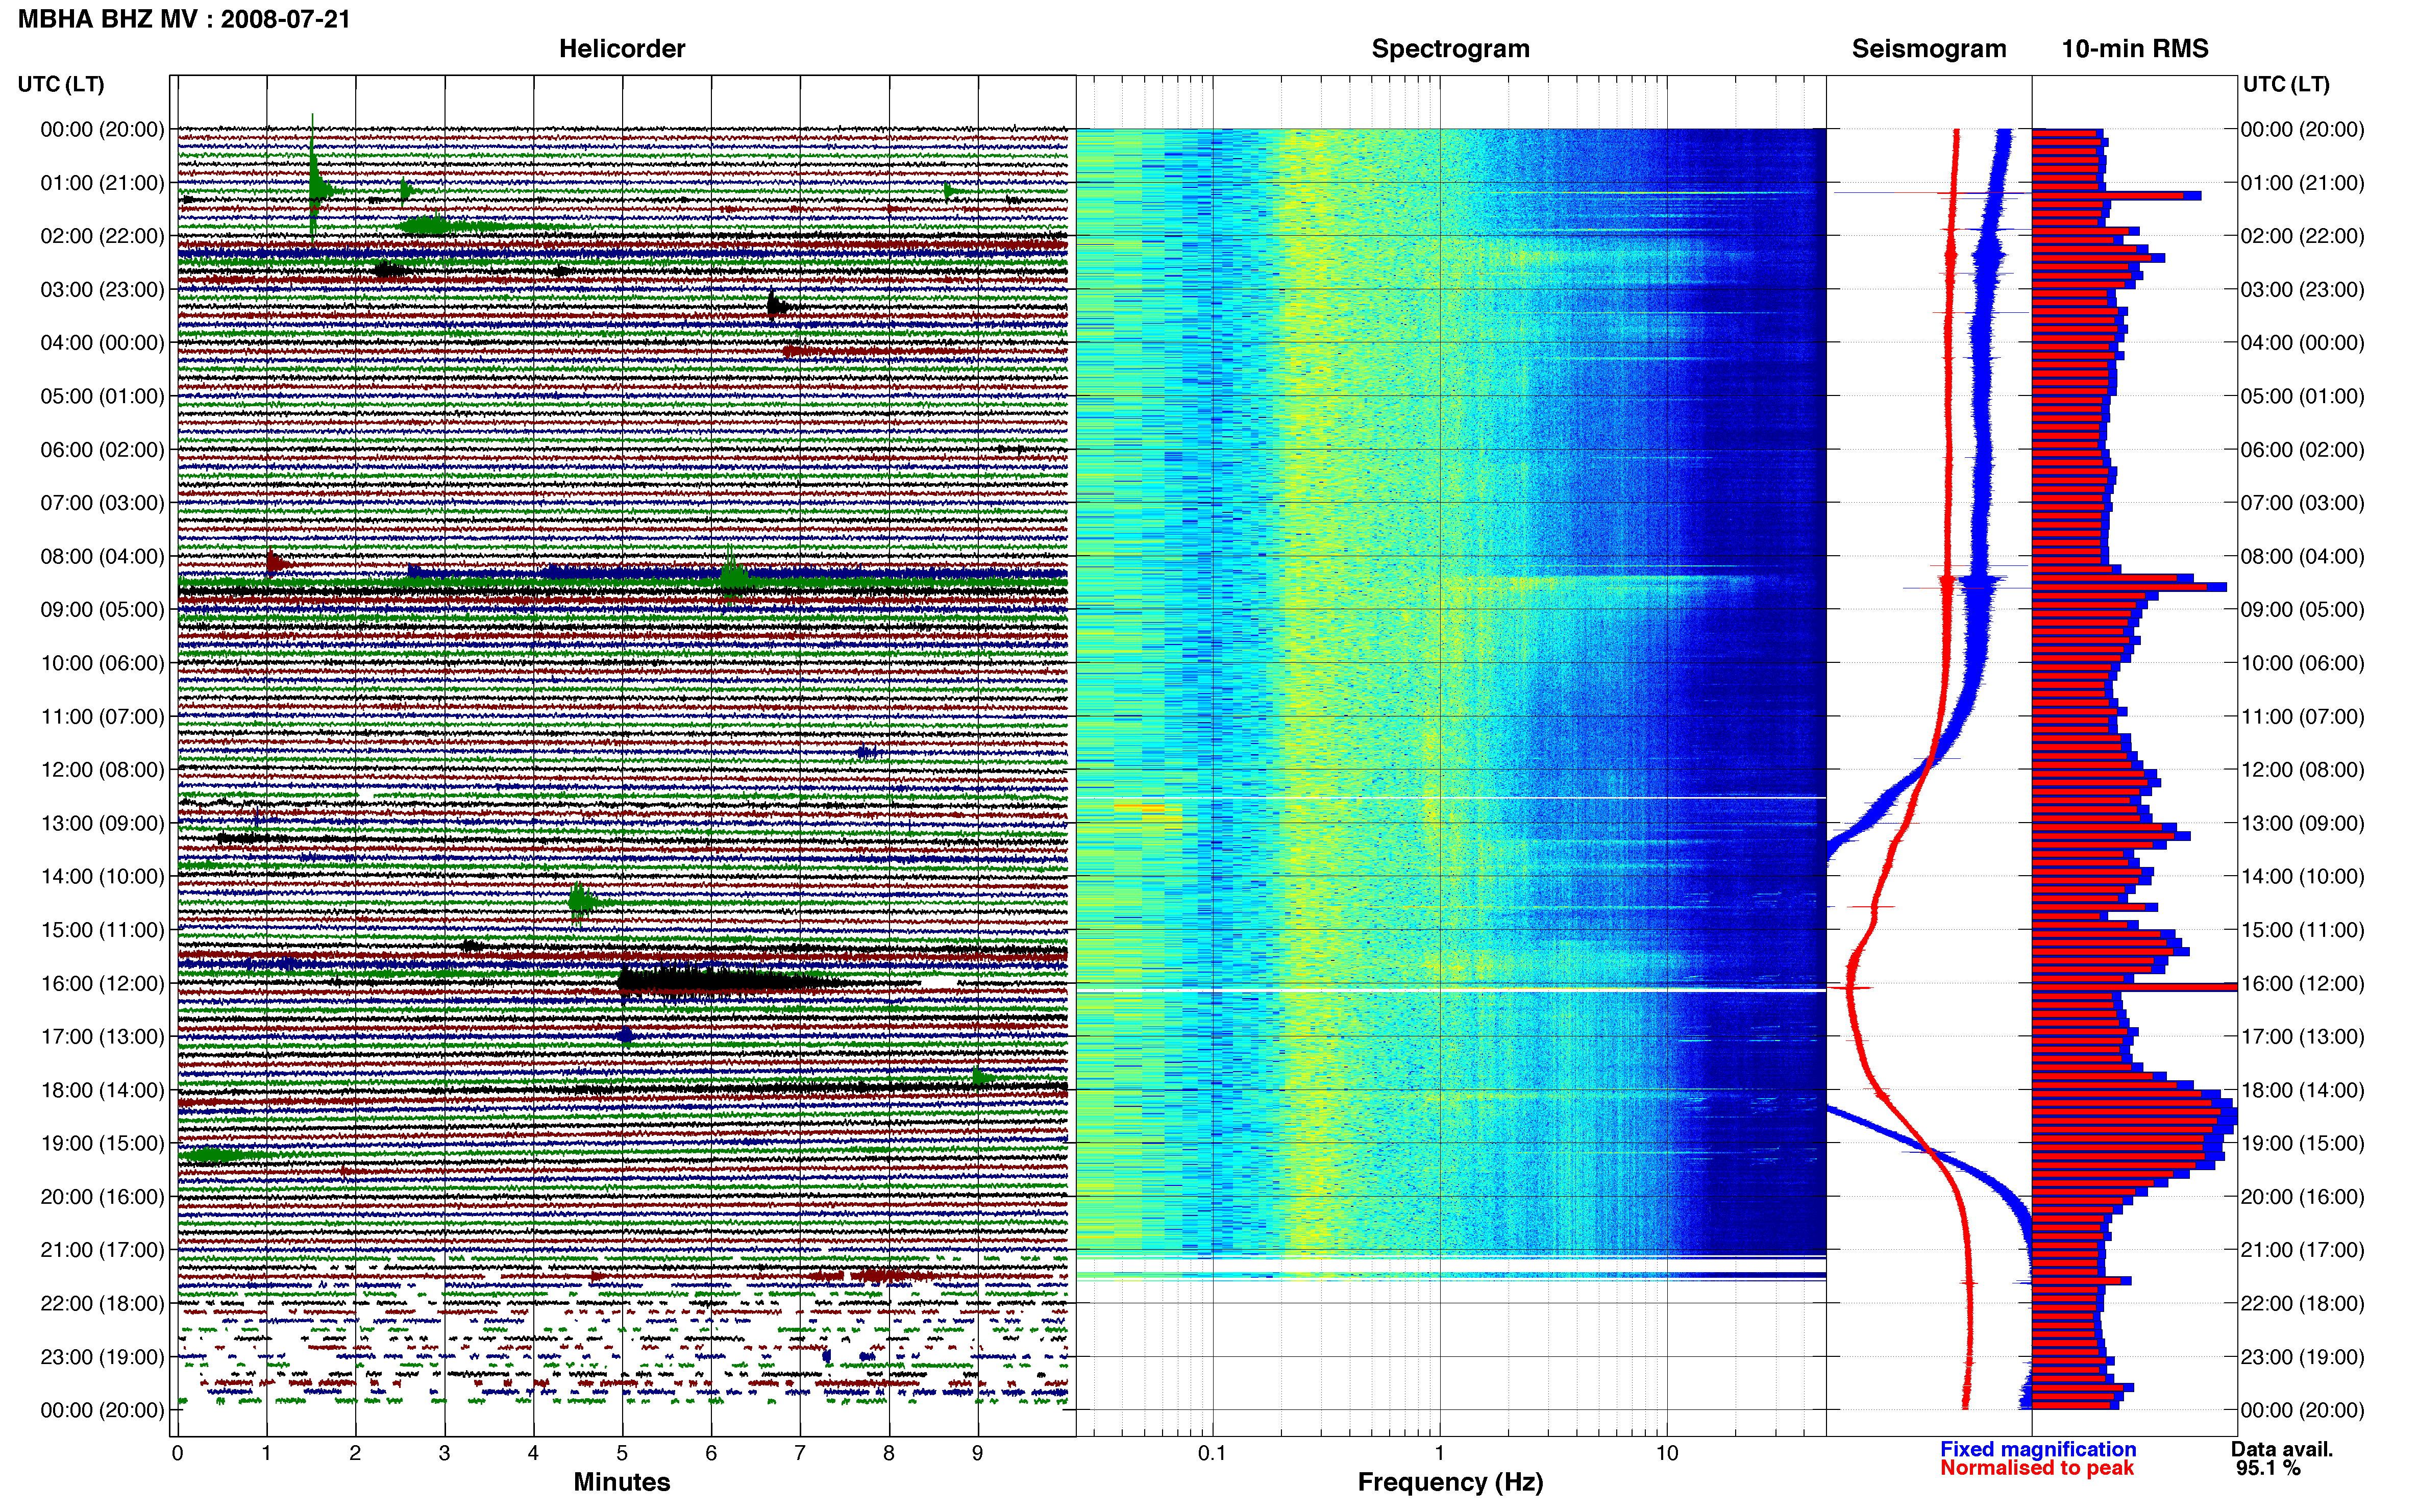Click right-side time label 16:00 (12:00)
The height and width of the screenshot is (1512, 2419).
(x=2302, y=983)
